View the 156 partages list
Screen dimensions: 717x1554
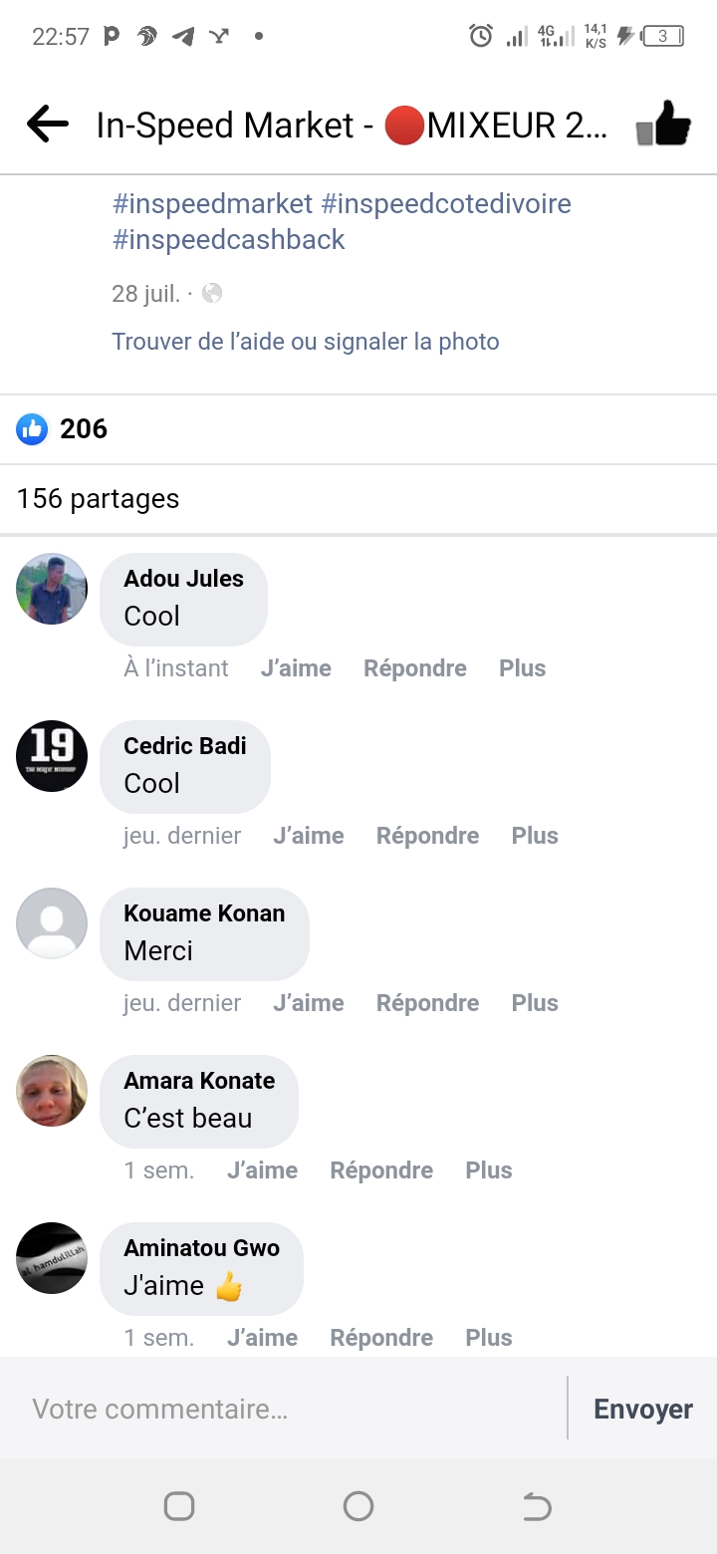pos(99,498)
